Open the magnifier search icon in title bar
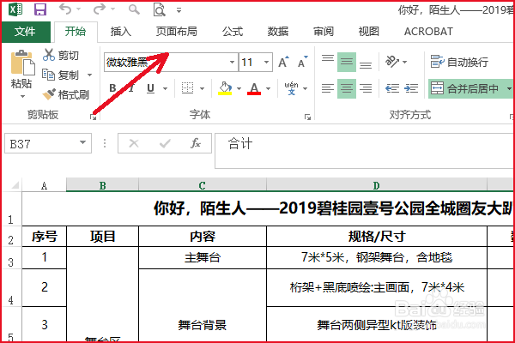 click(x=134, y=9)
